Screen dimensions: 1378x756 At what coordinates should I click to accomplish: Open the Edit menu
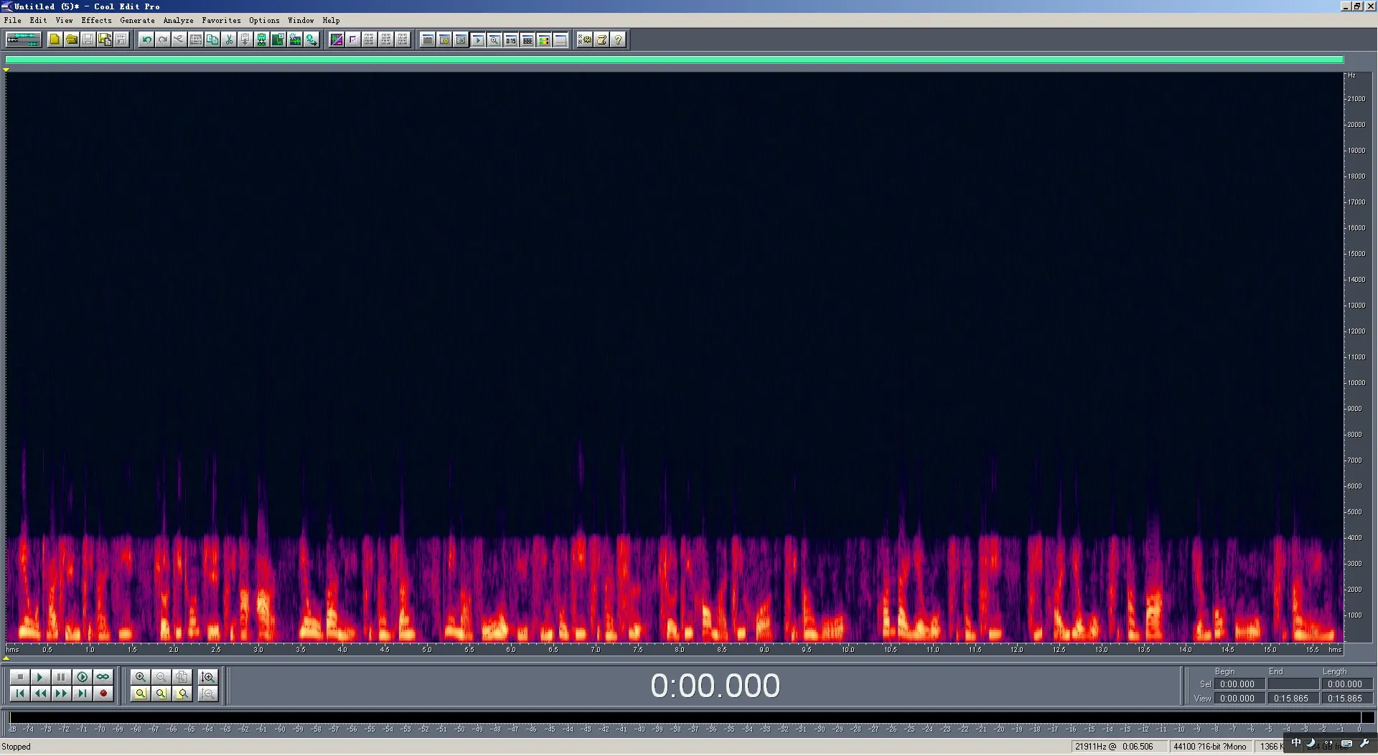pyautogui.click(x=38, y=20)
